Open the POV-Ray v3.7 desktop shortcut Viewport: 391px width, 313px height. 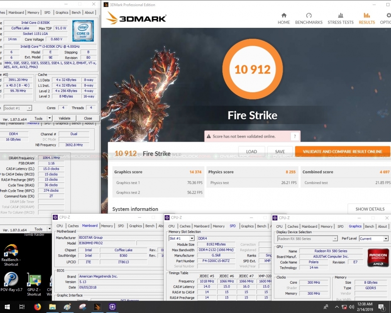coord(11,282)
